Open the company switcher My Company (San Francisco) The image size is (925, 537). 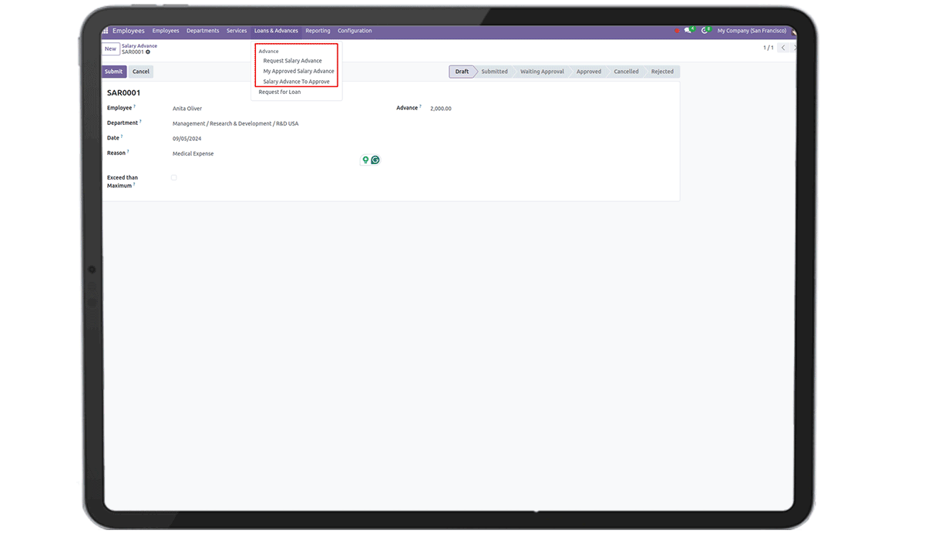click(751, 31)
